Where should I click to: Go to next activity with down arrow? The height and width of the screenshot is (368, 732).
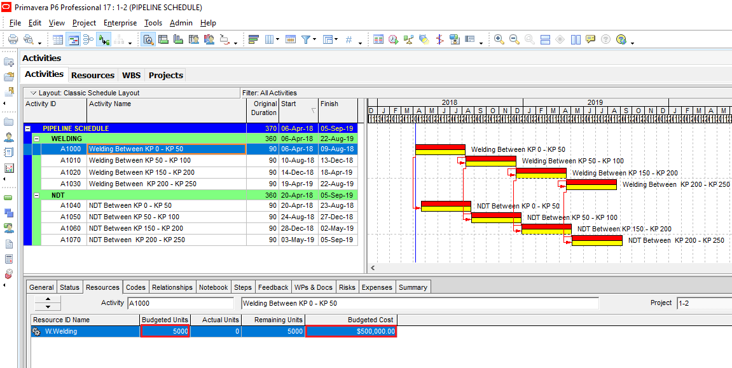pos(48,307)
